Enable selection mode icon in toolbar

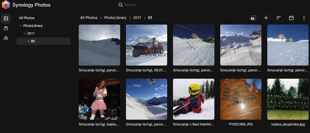253,18
